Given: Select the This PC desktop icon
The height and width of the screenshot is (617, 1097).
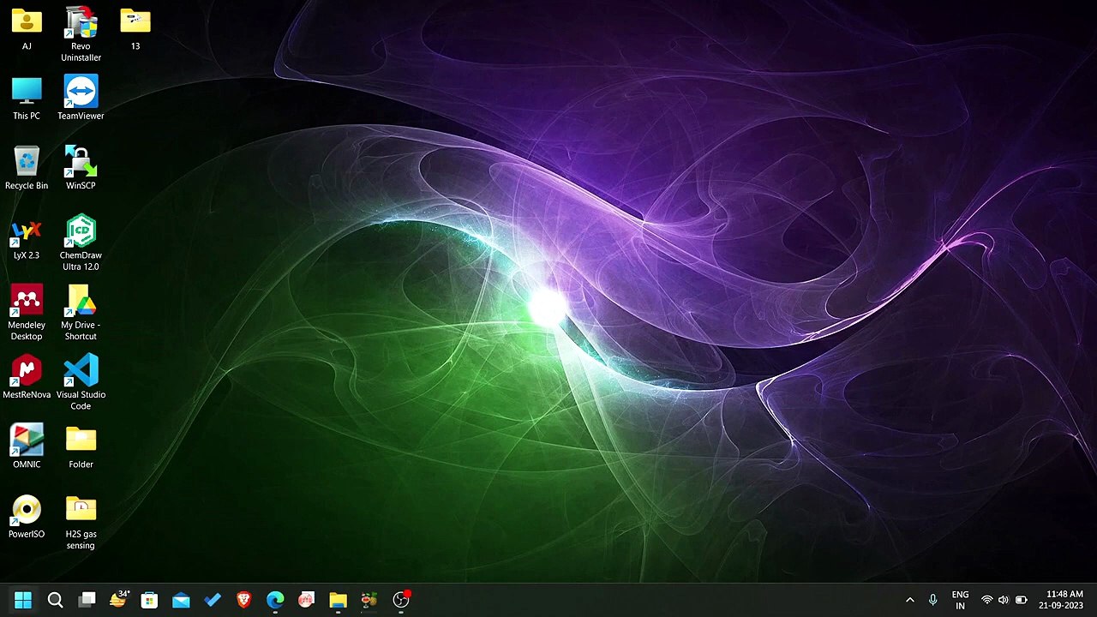Looking at the screenshot, I should tap(27, 99).
